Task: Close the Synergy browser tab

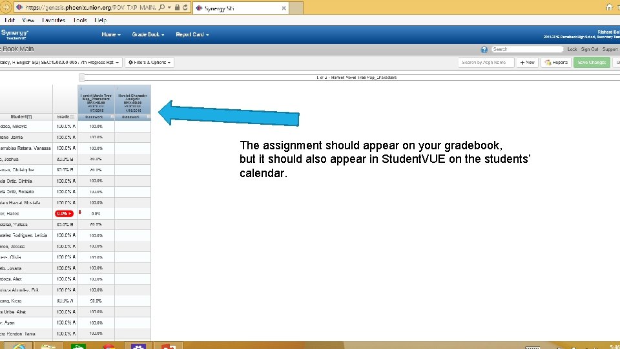Action: 284,8
